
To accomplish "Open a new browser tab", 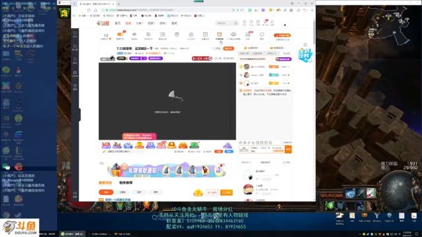I will point(119,4).
